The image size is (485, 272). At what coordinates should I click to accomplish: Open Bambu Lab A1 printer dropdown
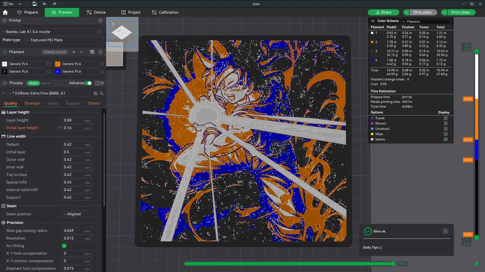click(x=49, y=31)
